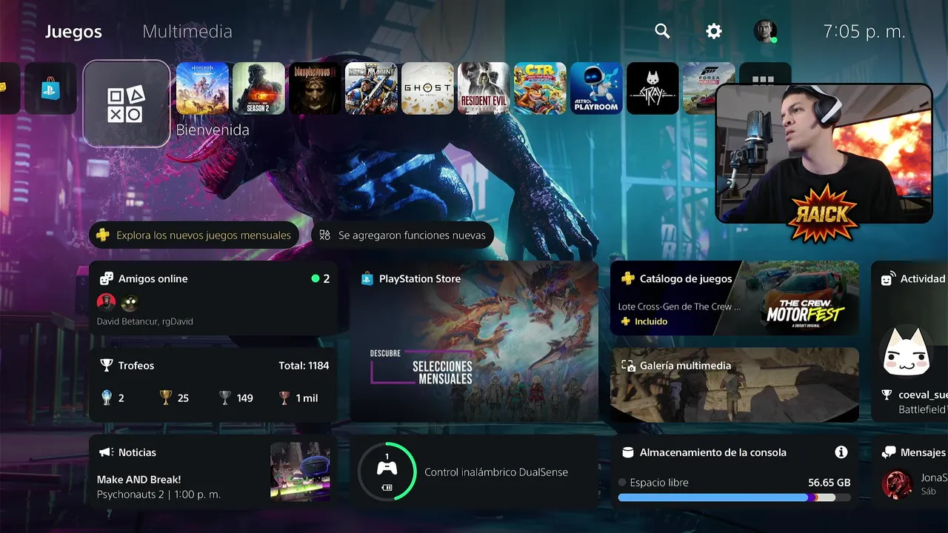Click the 7:05 p. m. clock
This screenshot has width=948, height=533.
[x=864, y=31]
